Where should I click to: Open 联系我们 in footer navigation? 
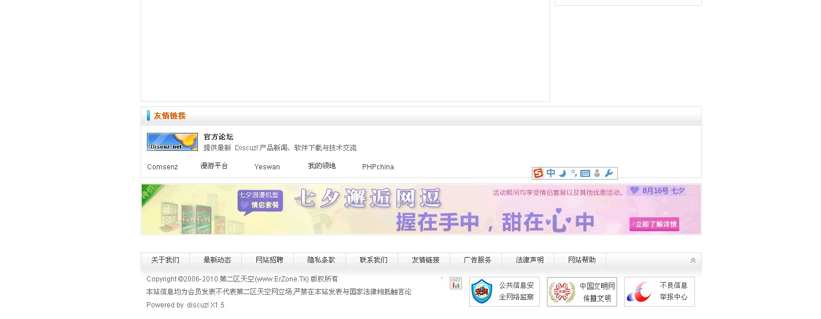tap(374, 260)
